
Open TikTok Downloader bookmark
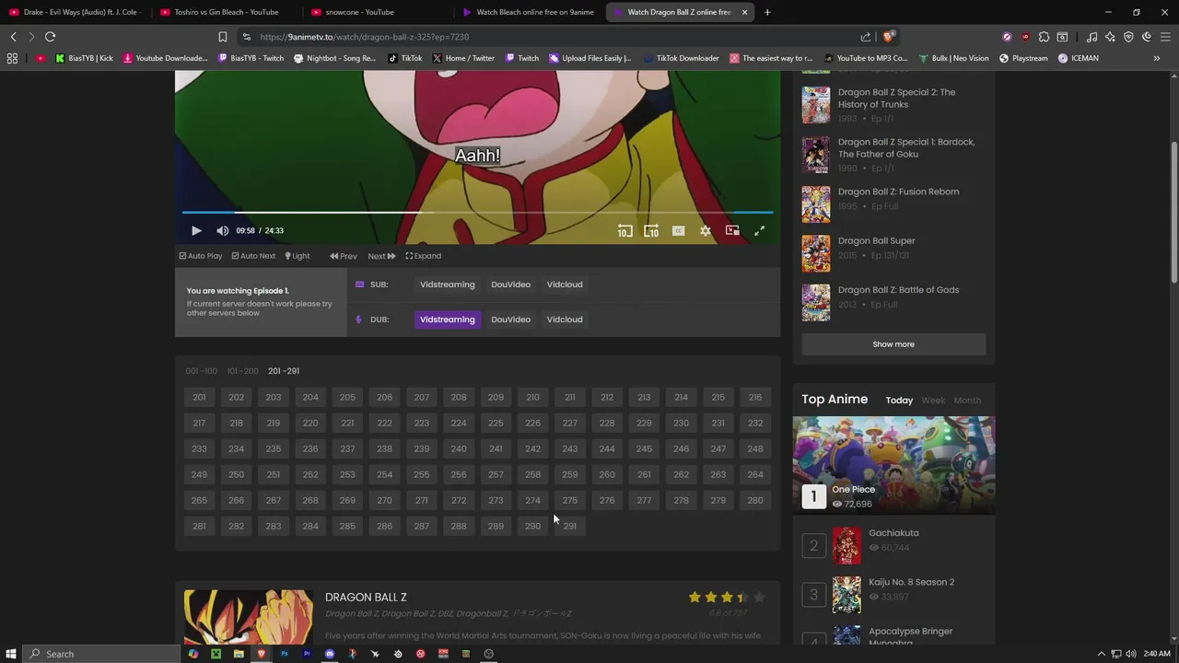pyautogui.click(x=681, y=58)
